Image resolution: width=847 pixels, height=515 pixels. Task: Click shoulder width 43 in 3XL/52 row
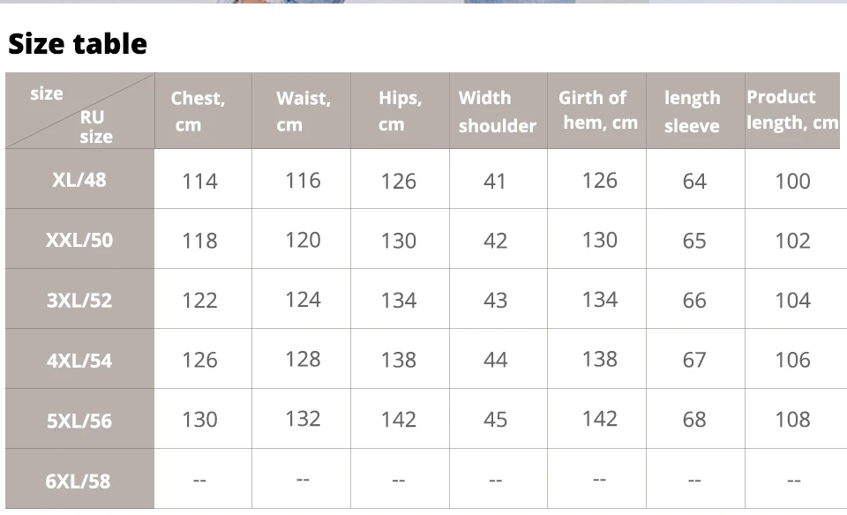pyautogui.click(x=495, y=300)
